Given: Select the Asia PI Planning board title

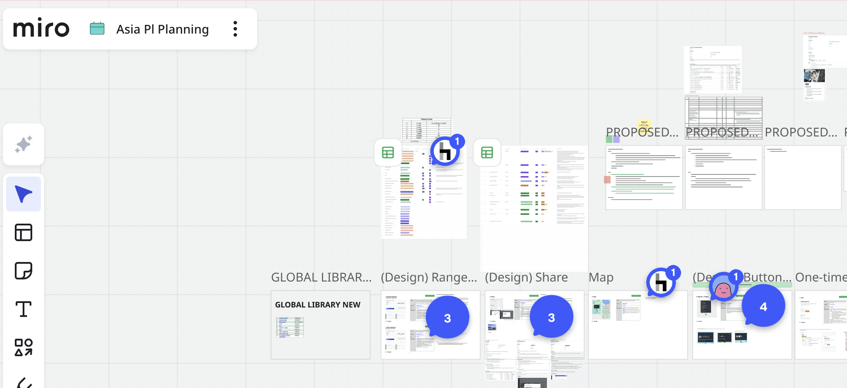Looking at the screenshot, I should pyautogui.click(x=163, y=29).
